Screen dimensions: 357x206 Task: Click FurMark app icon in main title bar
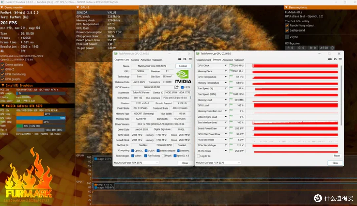click(x=2, y=2)
